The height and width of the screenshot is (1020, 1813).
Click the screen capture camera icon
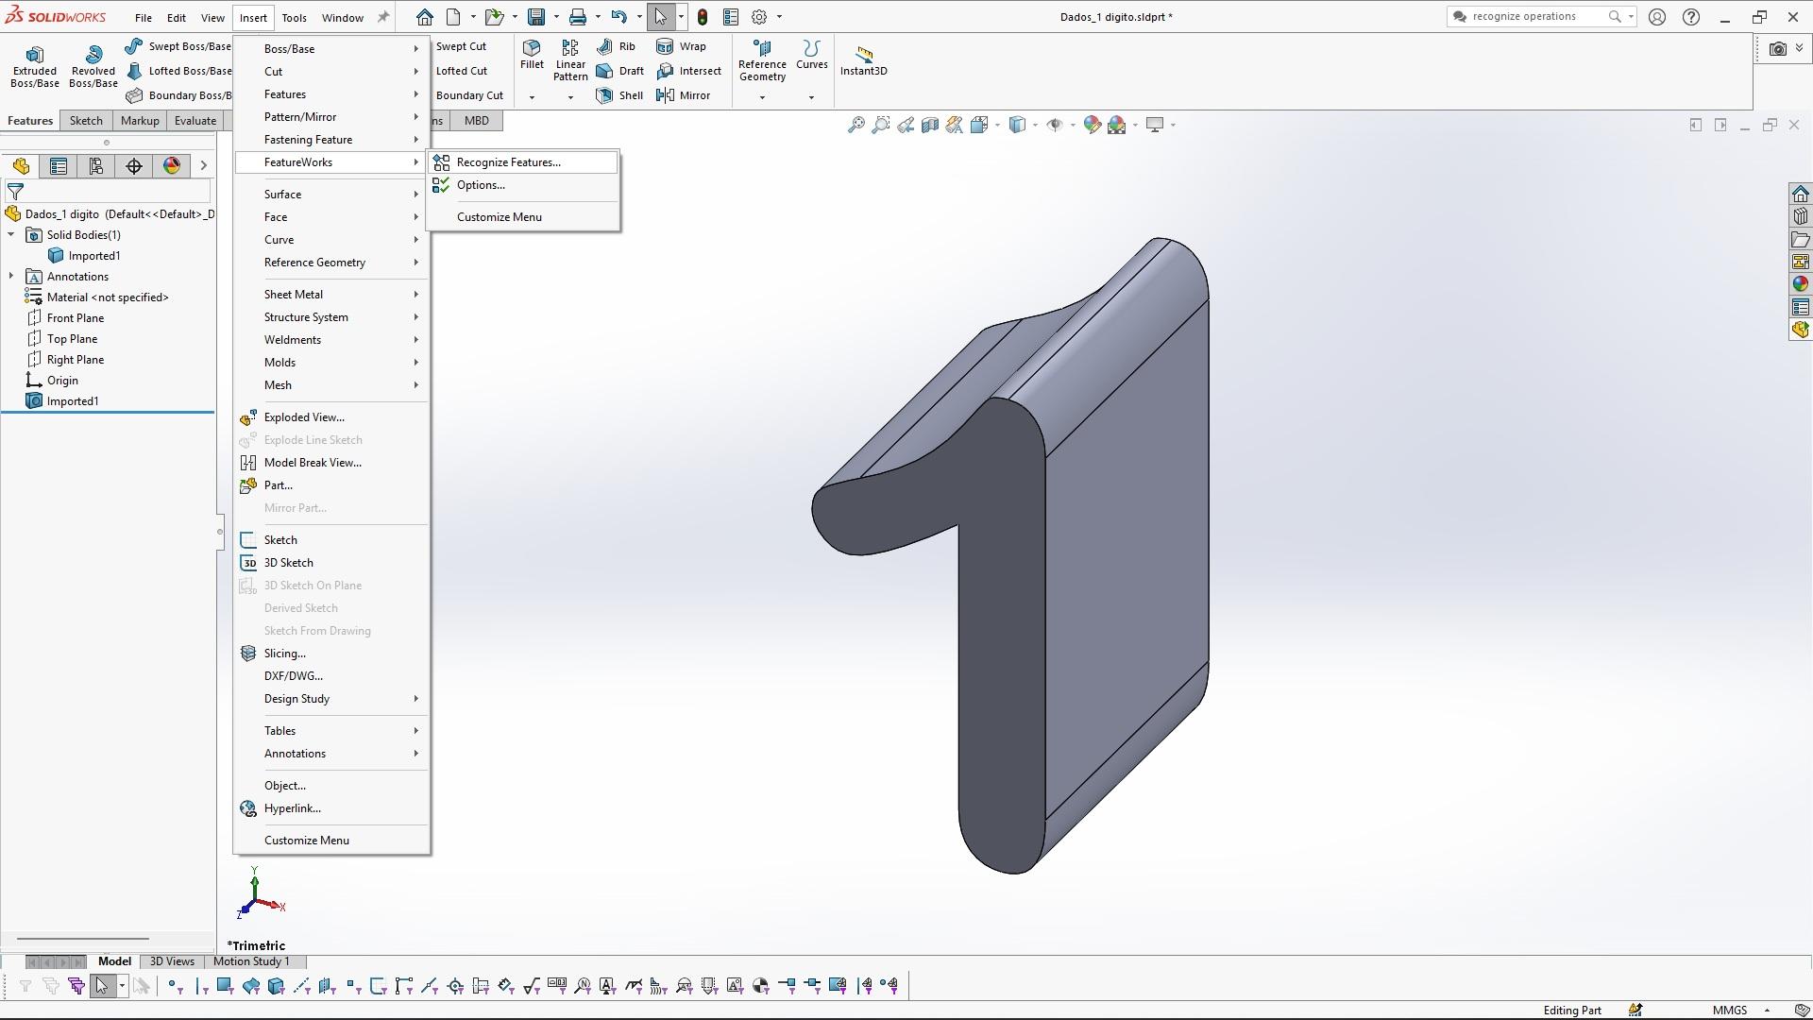pos(1778,49)
